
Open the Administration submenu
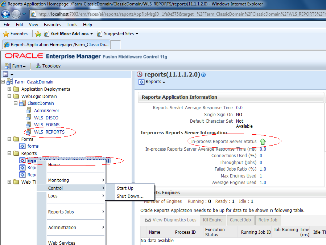click(x=71, y=228)
